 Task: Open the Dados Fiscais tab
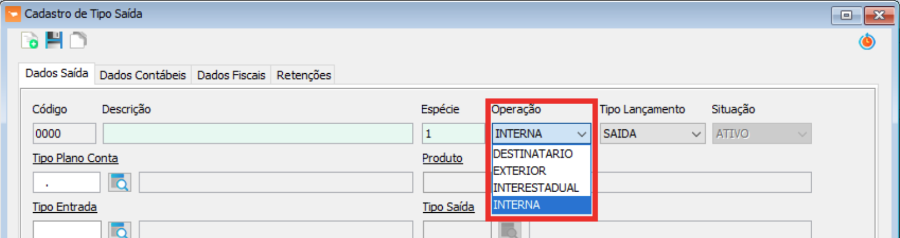(231, 75)
